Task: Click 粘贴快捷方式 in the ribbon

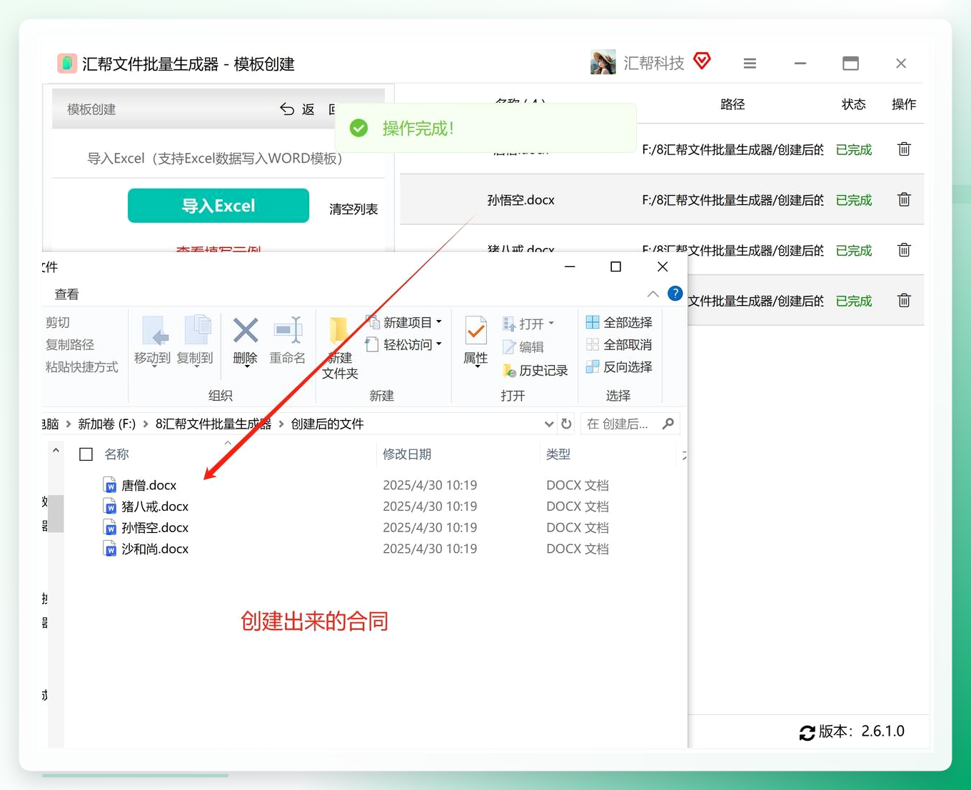Action: pyautogui.click(x=82, y=366)
